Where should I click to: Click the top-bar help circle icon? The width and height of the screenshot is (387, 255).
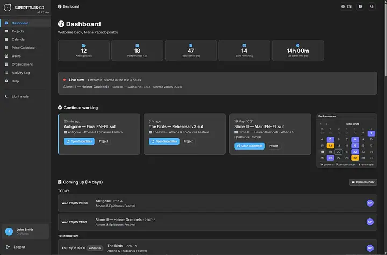(360, 6)
